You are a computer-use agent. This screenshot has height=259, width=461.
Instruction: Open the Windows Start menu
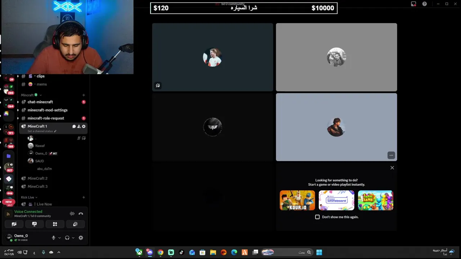coord(319,253)
